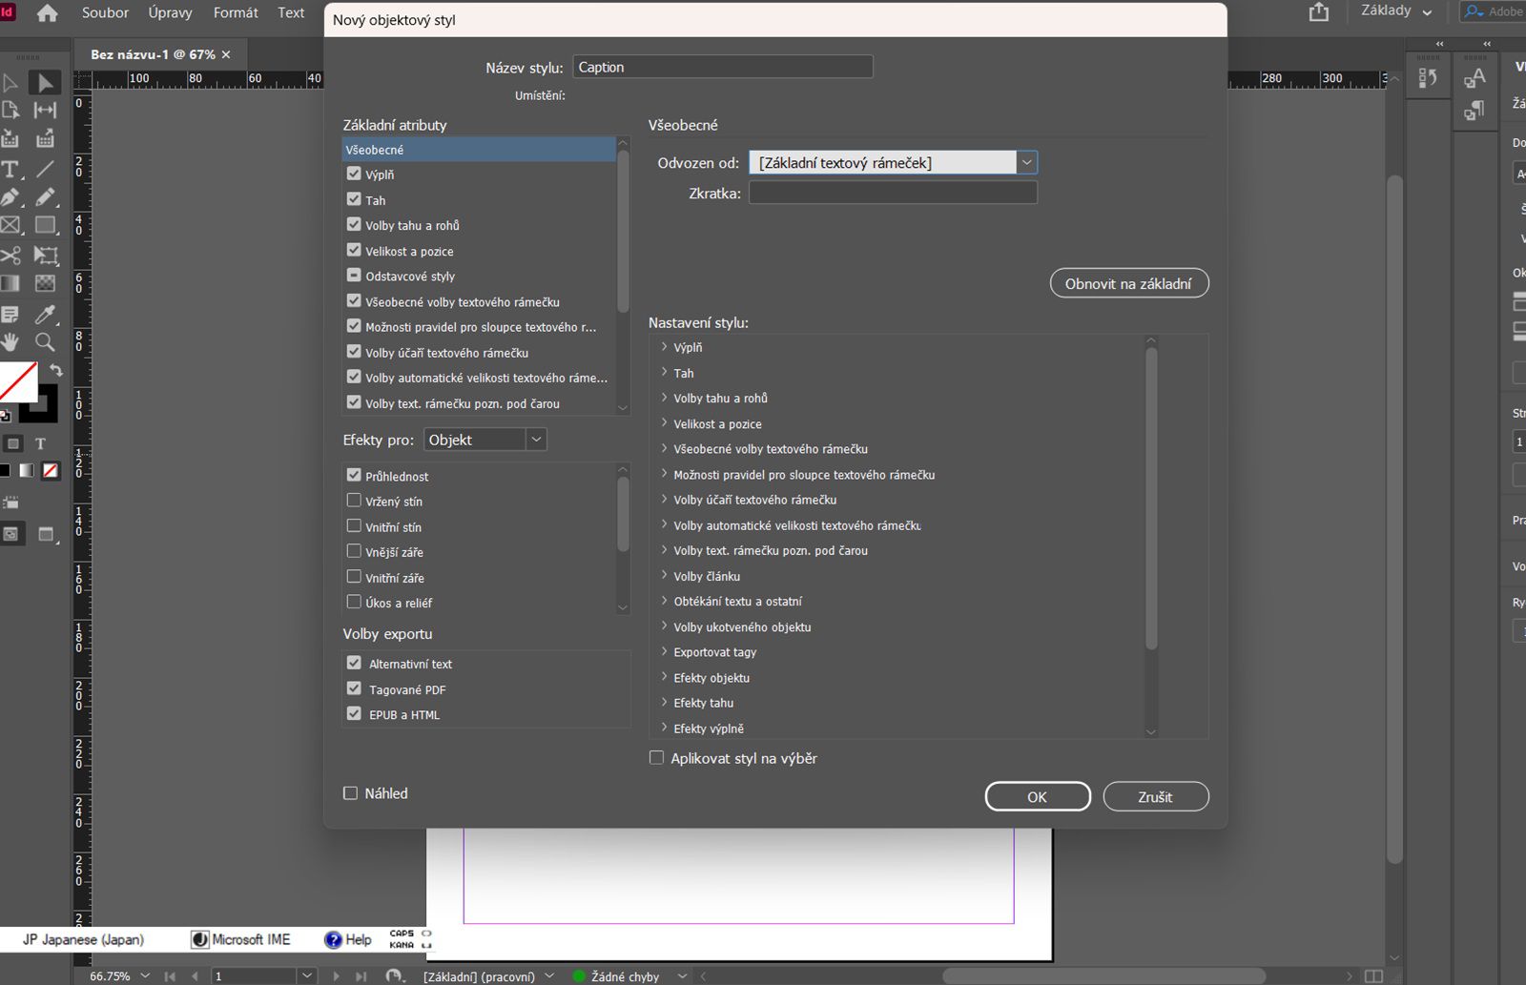Open the Formát menu
This screenshot has height=985, width=1526.
pyautogui.click(x=236, y=12)
